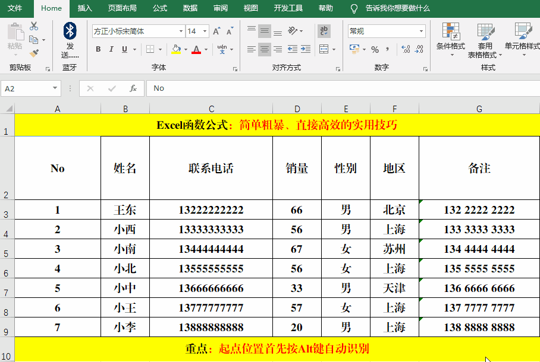Select the Format Painter brush
The width and height of the screenshot is (540, 362).
point(34,53)
